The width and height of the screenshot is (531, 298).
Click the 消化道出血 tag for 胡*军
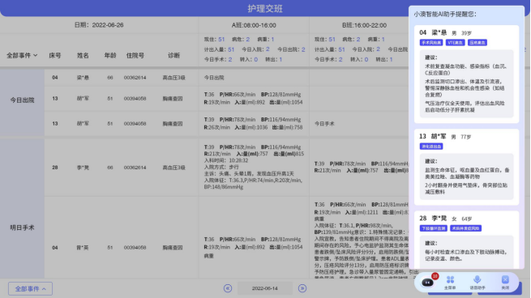[x=431, y=147]
